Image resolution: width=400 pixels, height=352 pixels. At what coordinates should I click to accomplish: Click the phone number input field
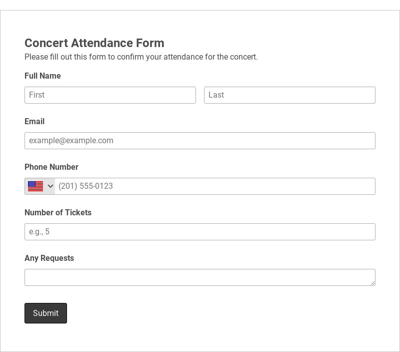click(215, 186)
